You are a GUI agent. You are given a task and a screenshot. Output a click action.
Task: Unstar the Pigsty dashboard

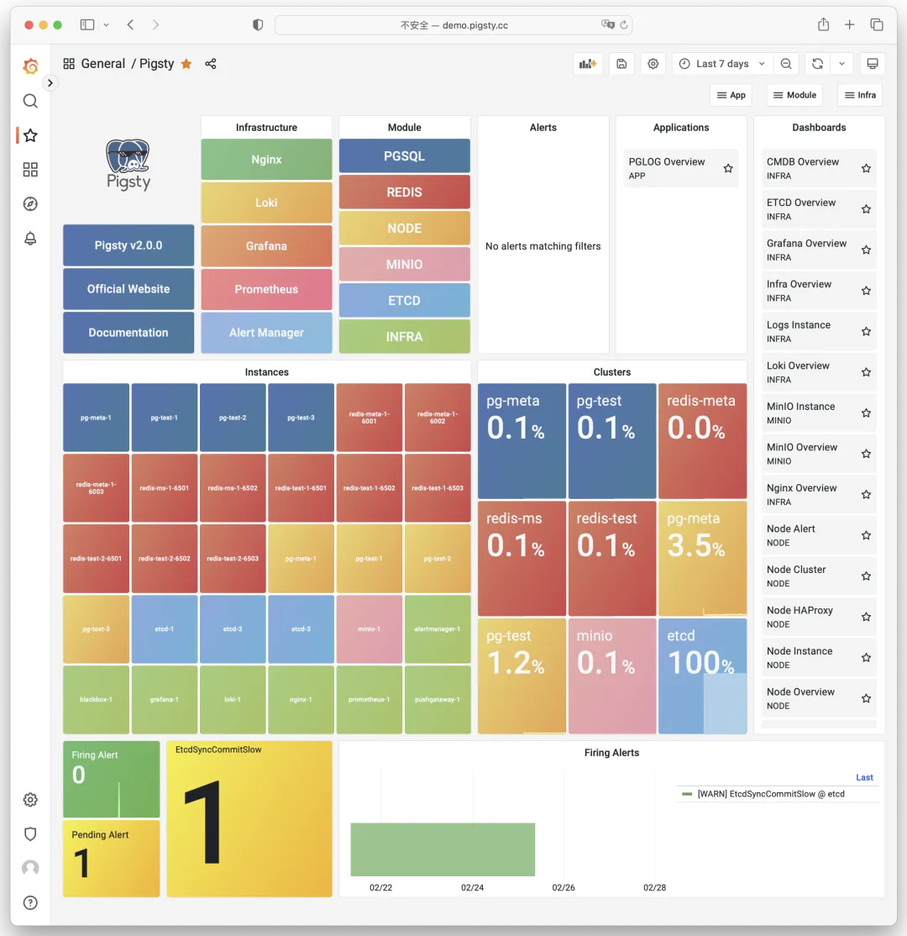(x=186, y=64)
